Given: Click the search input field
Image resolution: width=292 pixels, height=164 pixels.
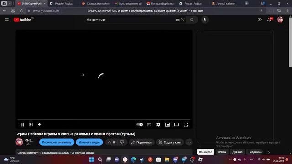Looking at the screenshot, I should click(x=130, y=20).
